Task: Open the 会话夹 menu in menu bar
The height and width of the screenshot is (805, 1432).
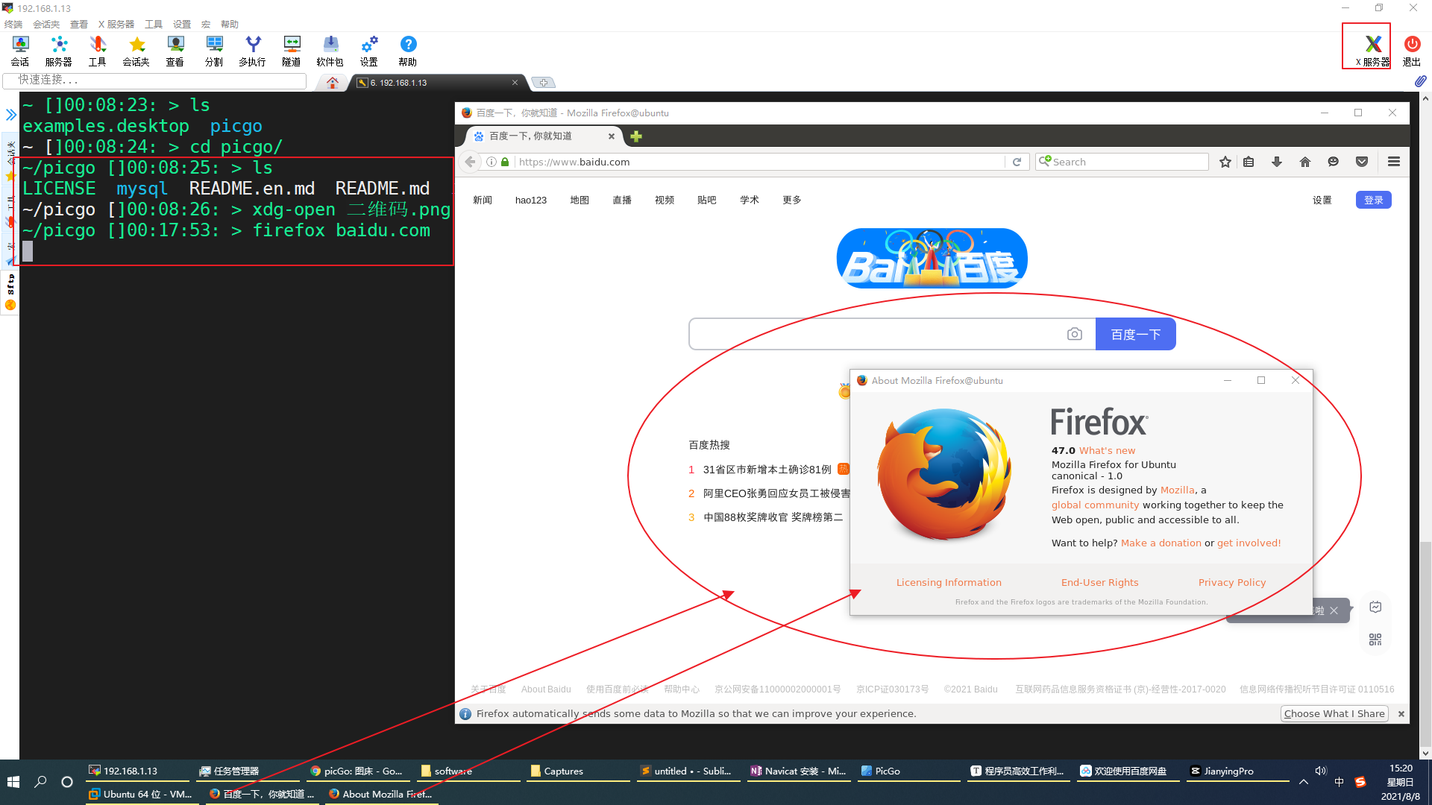Action: pyautogui.click(x=46, y=24)
